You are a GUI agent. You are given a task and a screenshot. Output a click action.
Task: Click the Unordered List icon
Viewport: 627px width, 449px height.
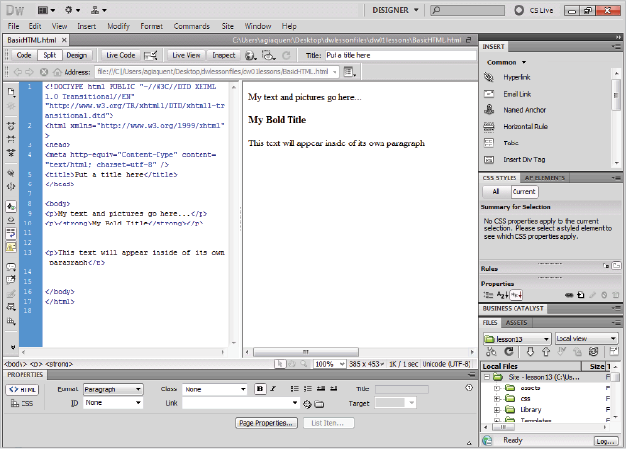[294, 388]
